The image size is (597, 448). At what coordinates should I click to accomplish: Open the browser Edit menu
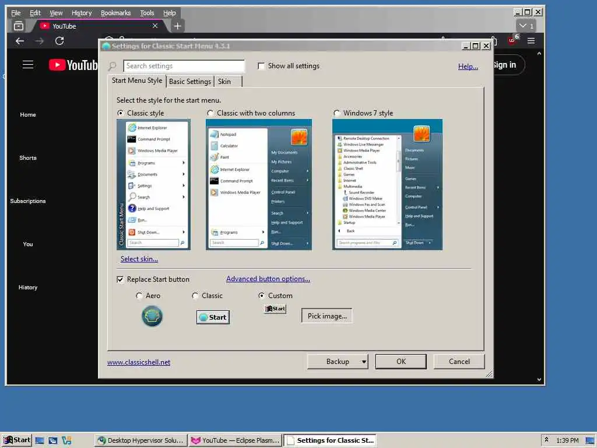pos(35,13)
